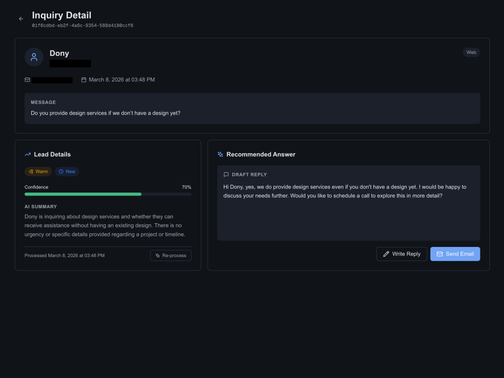This screenshot has height=378, width=504.
Task: Click the Confidence label
Action: point(36,187)
